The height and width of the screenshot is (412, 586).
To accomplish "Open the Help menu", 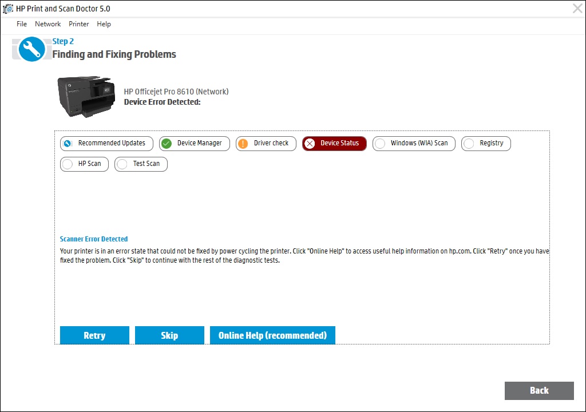I will pos(104,24).
